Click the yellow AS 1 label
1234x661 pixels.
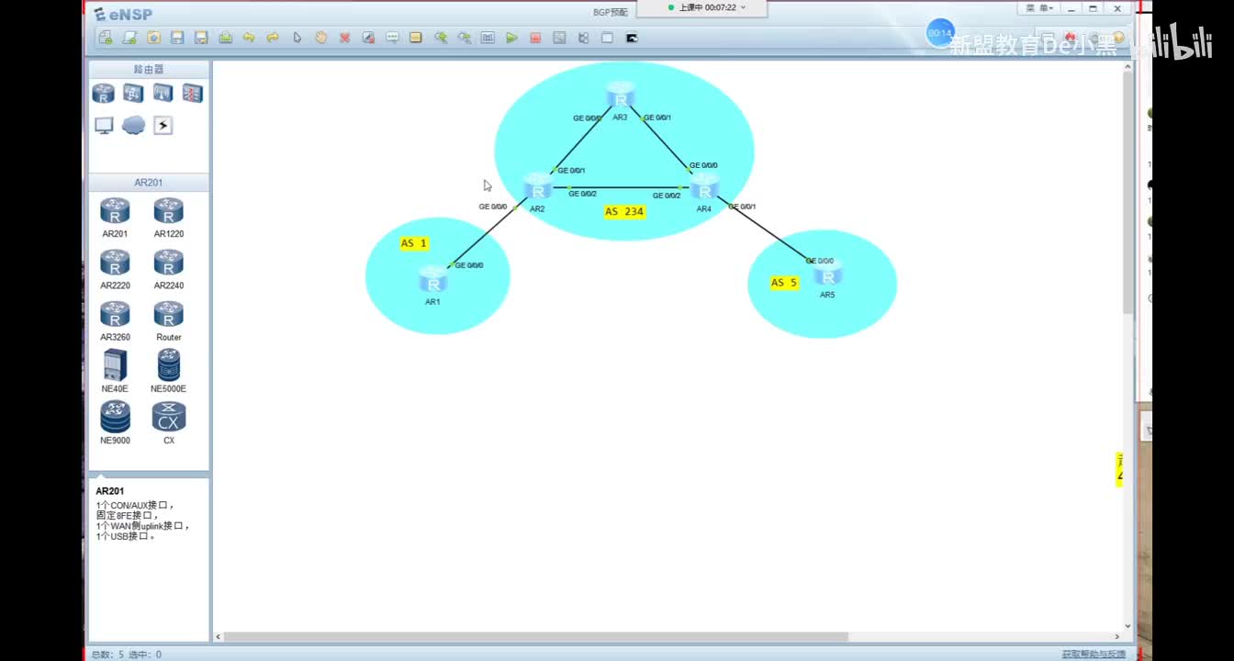click(414, 243)
